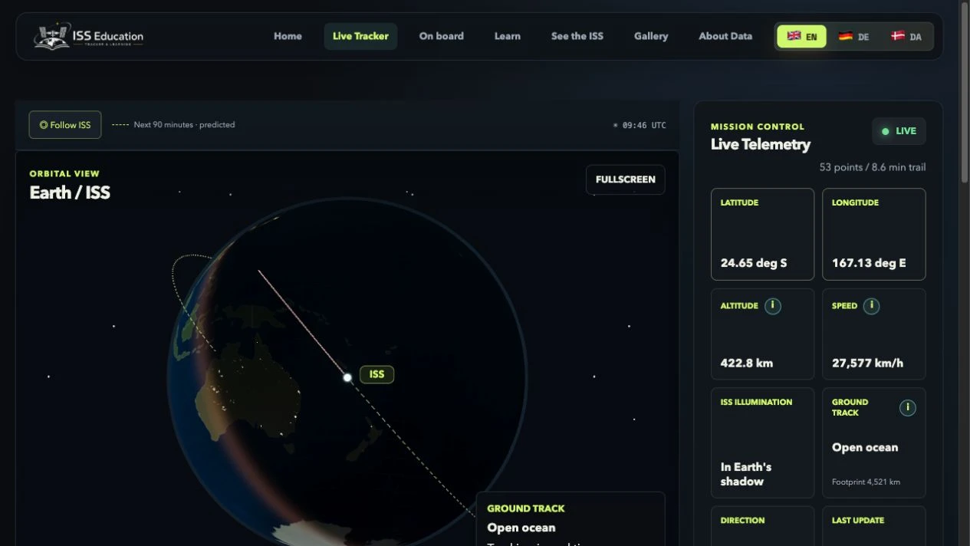Click the 422.8 km altitude value
Image resolution: width=970 pixels, height=546 pixels.
(x=747, y=363)
